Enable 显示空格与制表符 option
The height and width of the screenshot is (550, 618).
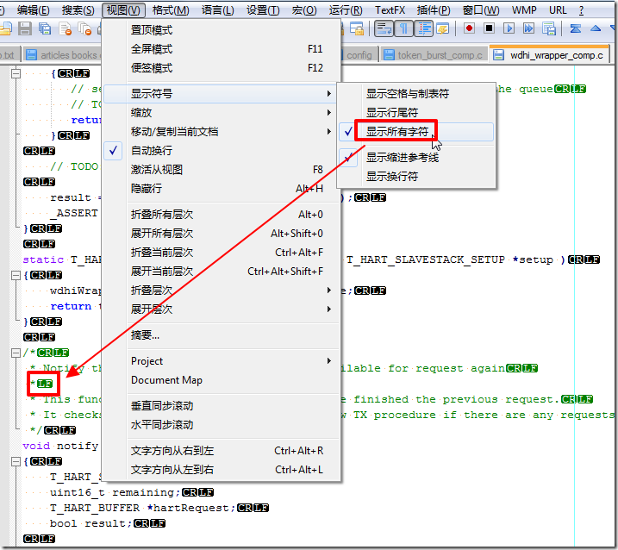click(x=415, y=94)
